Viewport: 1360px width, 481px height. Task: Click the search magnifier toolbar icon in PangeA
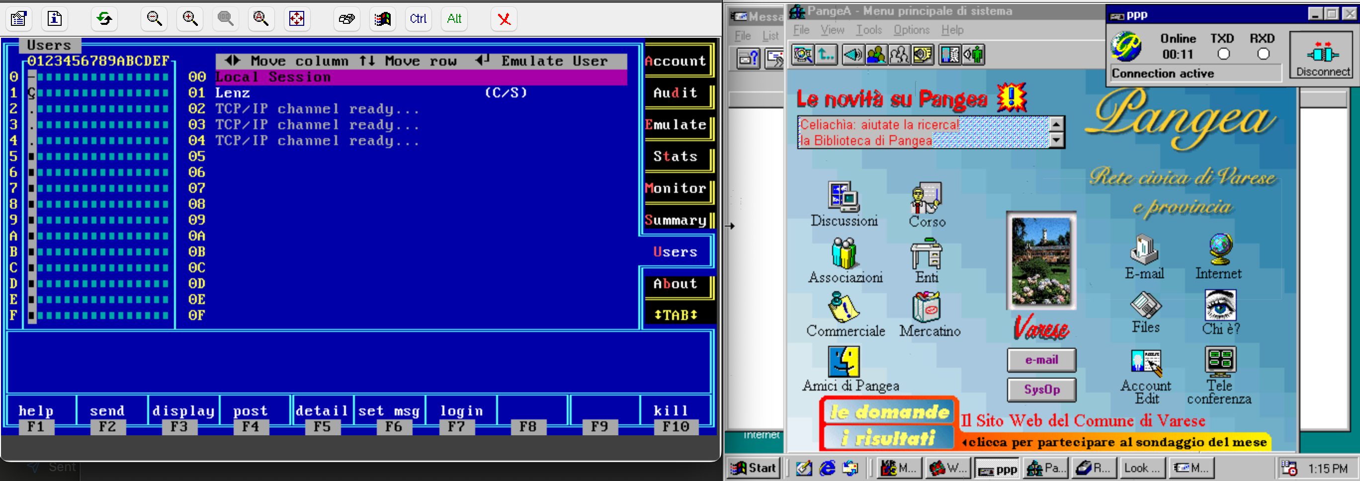point(802,55)
